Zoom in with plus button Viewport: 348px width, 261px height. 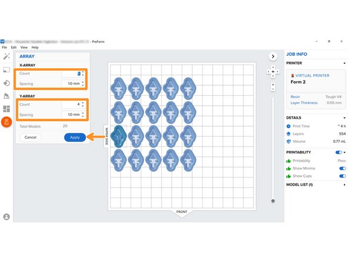coord(273,85)
